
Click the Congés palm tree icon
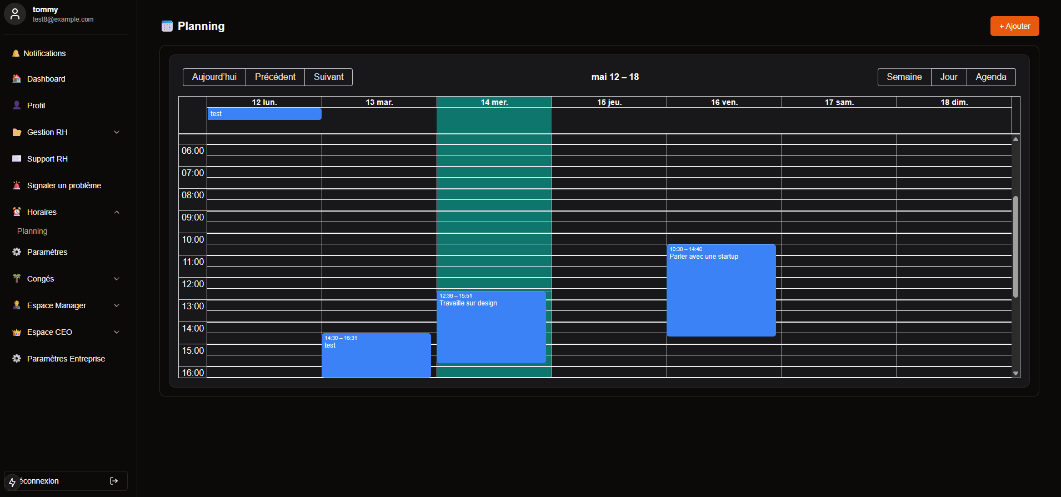point(17,279)
